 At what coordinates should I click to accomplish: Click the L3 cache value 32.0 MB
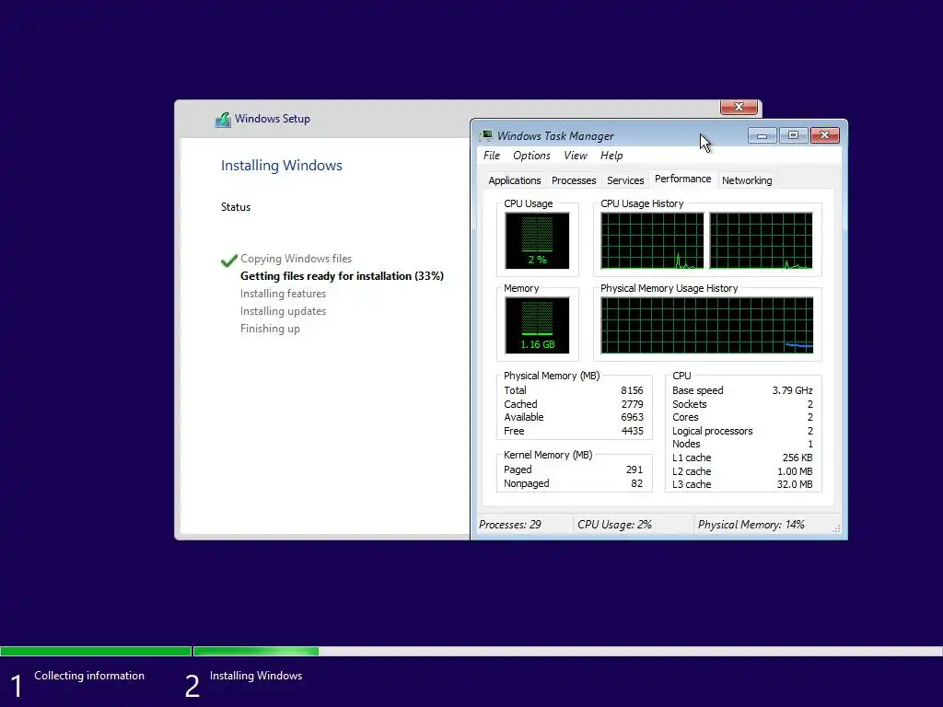795,484
